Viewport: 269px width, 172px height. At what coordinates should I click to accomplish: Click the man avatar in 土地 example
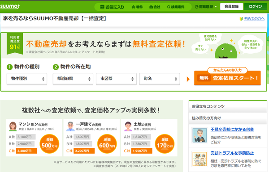[128, 126]
